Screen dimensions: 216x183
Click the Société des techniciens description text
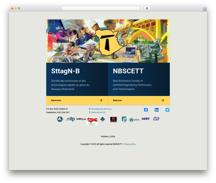click(x=70, y=85)
